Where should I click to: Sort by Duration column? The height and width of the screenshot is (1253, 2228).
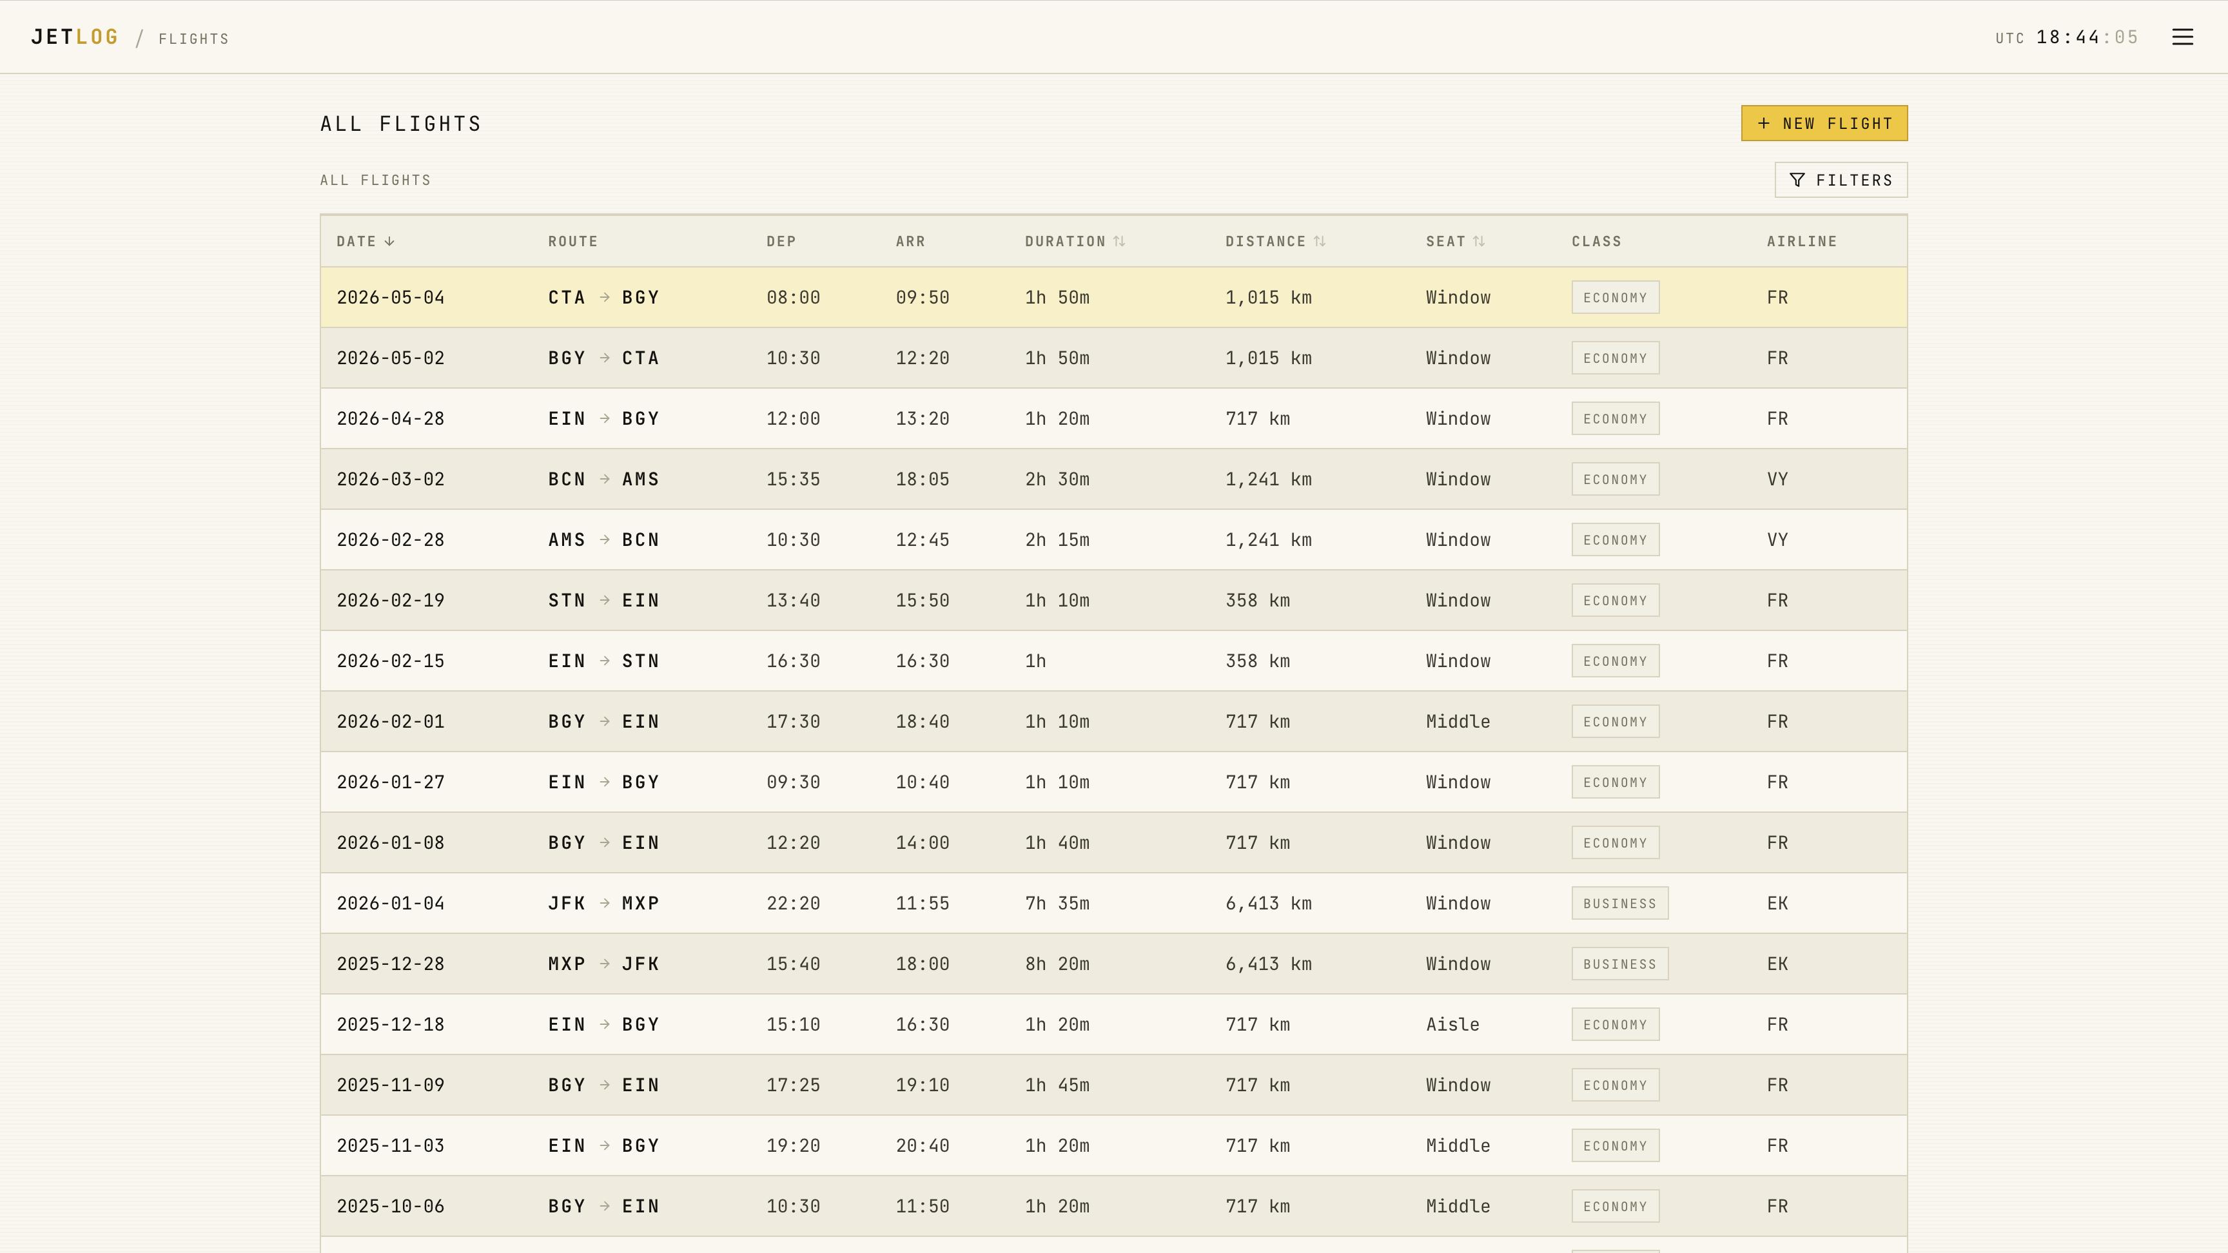[x=1074, y=241]
